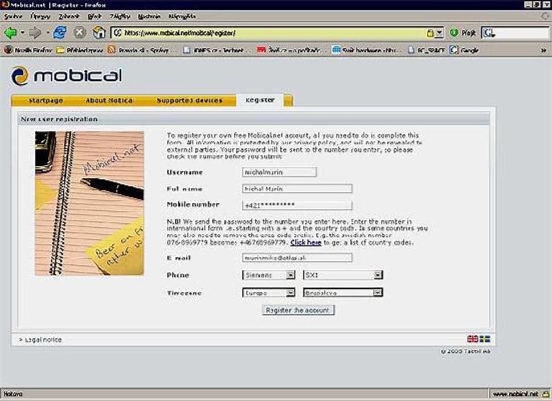Click the E-mail input field
552x401 pixels.
pos(297,257)
